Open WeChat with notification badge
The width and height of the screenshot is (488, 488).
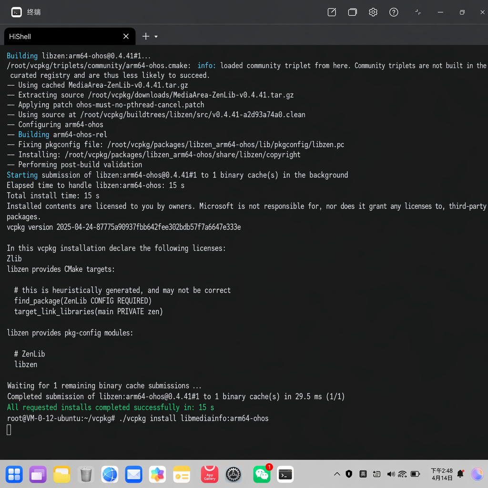tap(262, 474)
